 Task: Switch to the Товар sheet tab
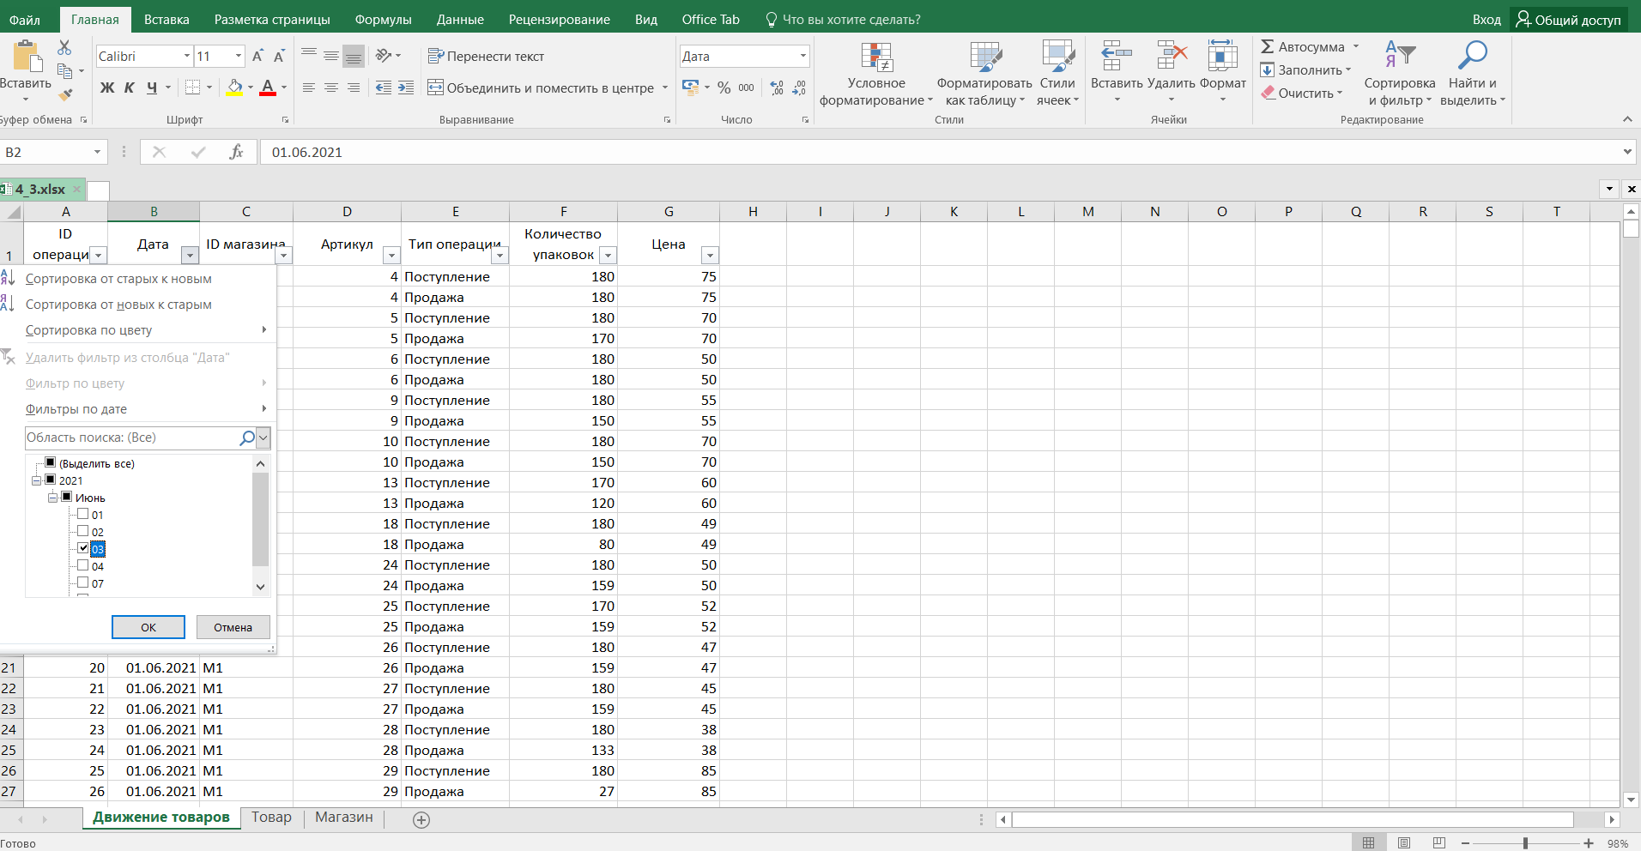click(x=271, y=818)
